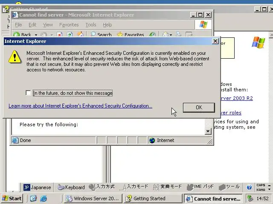Image resolution: width=273 pixels, height=204 pixels.
Task: Expand the Back history dropdown arrow
Action: [x=36, y=35]
